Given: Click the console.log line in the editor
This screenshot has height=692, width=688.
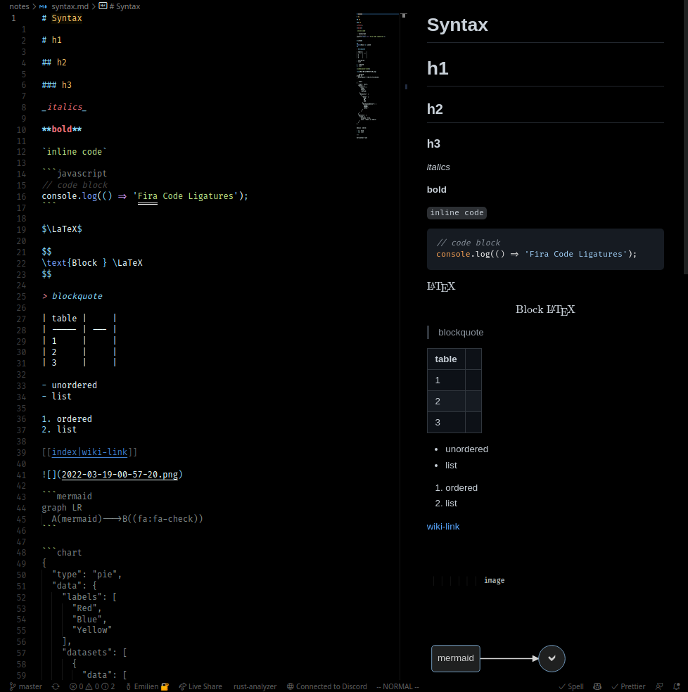Looking at the screenshot, I should [145, 196].
